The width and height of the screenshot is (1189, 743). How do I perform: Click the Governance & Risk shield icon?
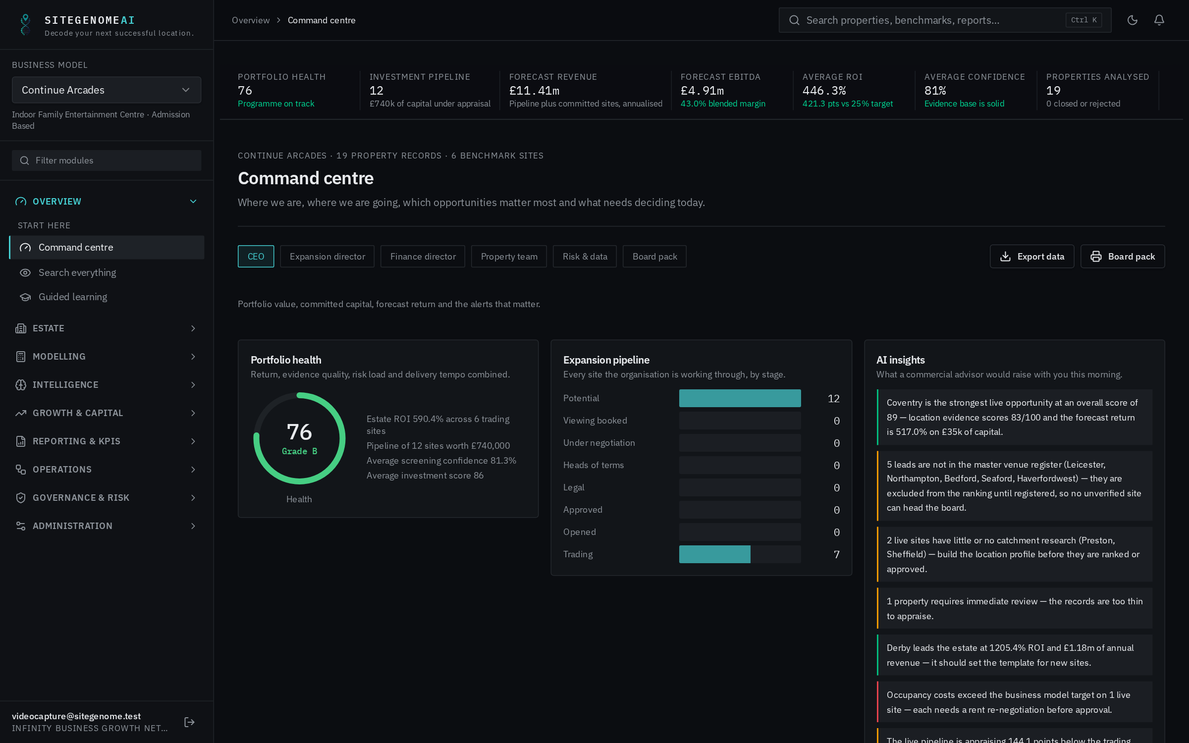pyautogui.click(x=21, y=498)
